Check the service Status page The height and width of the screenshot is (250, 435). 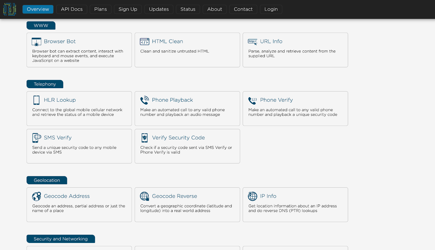pyautogui.click(x=188, y=9)
